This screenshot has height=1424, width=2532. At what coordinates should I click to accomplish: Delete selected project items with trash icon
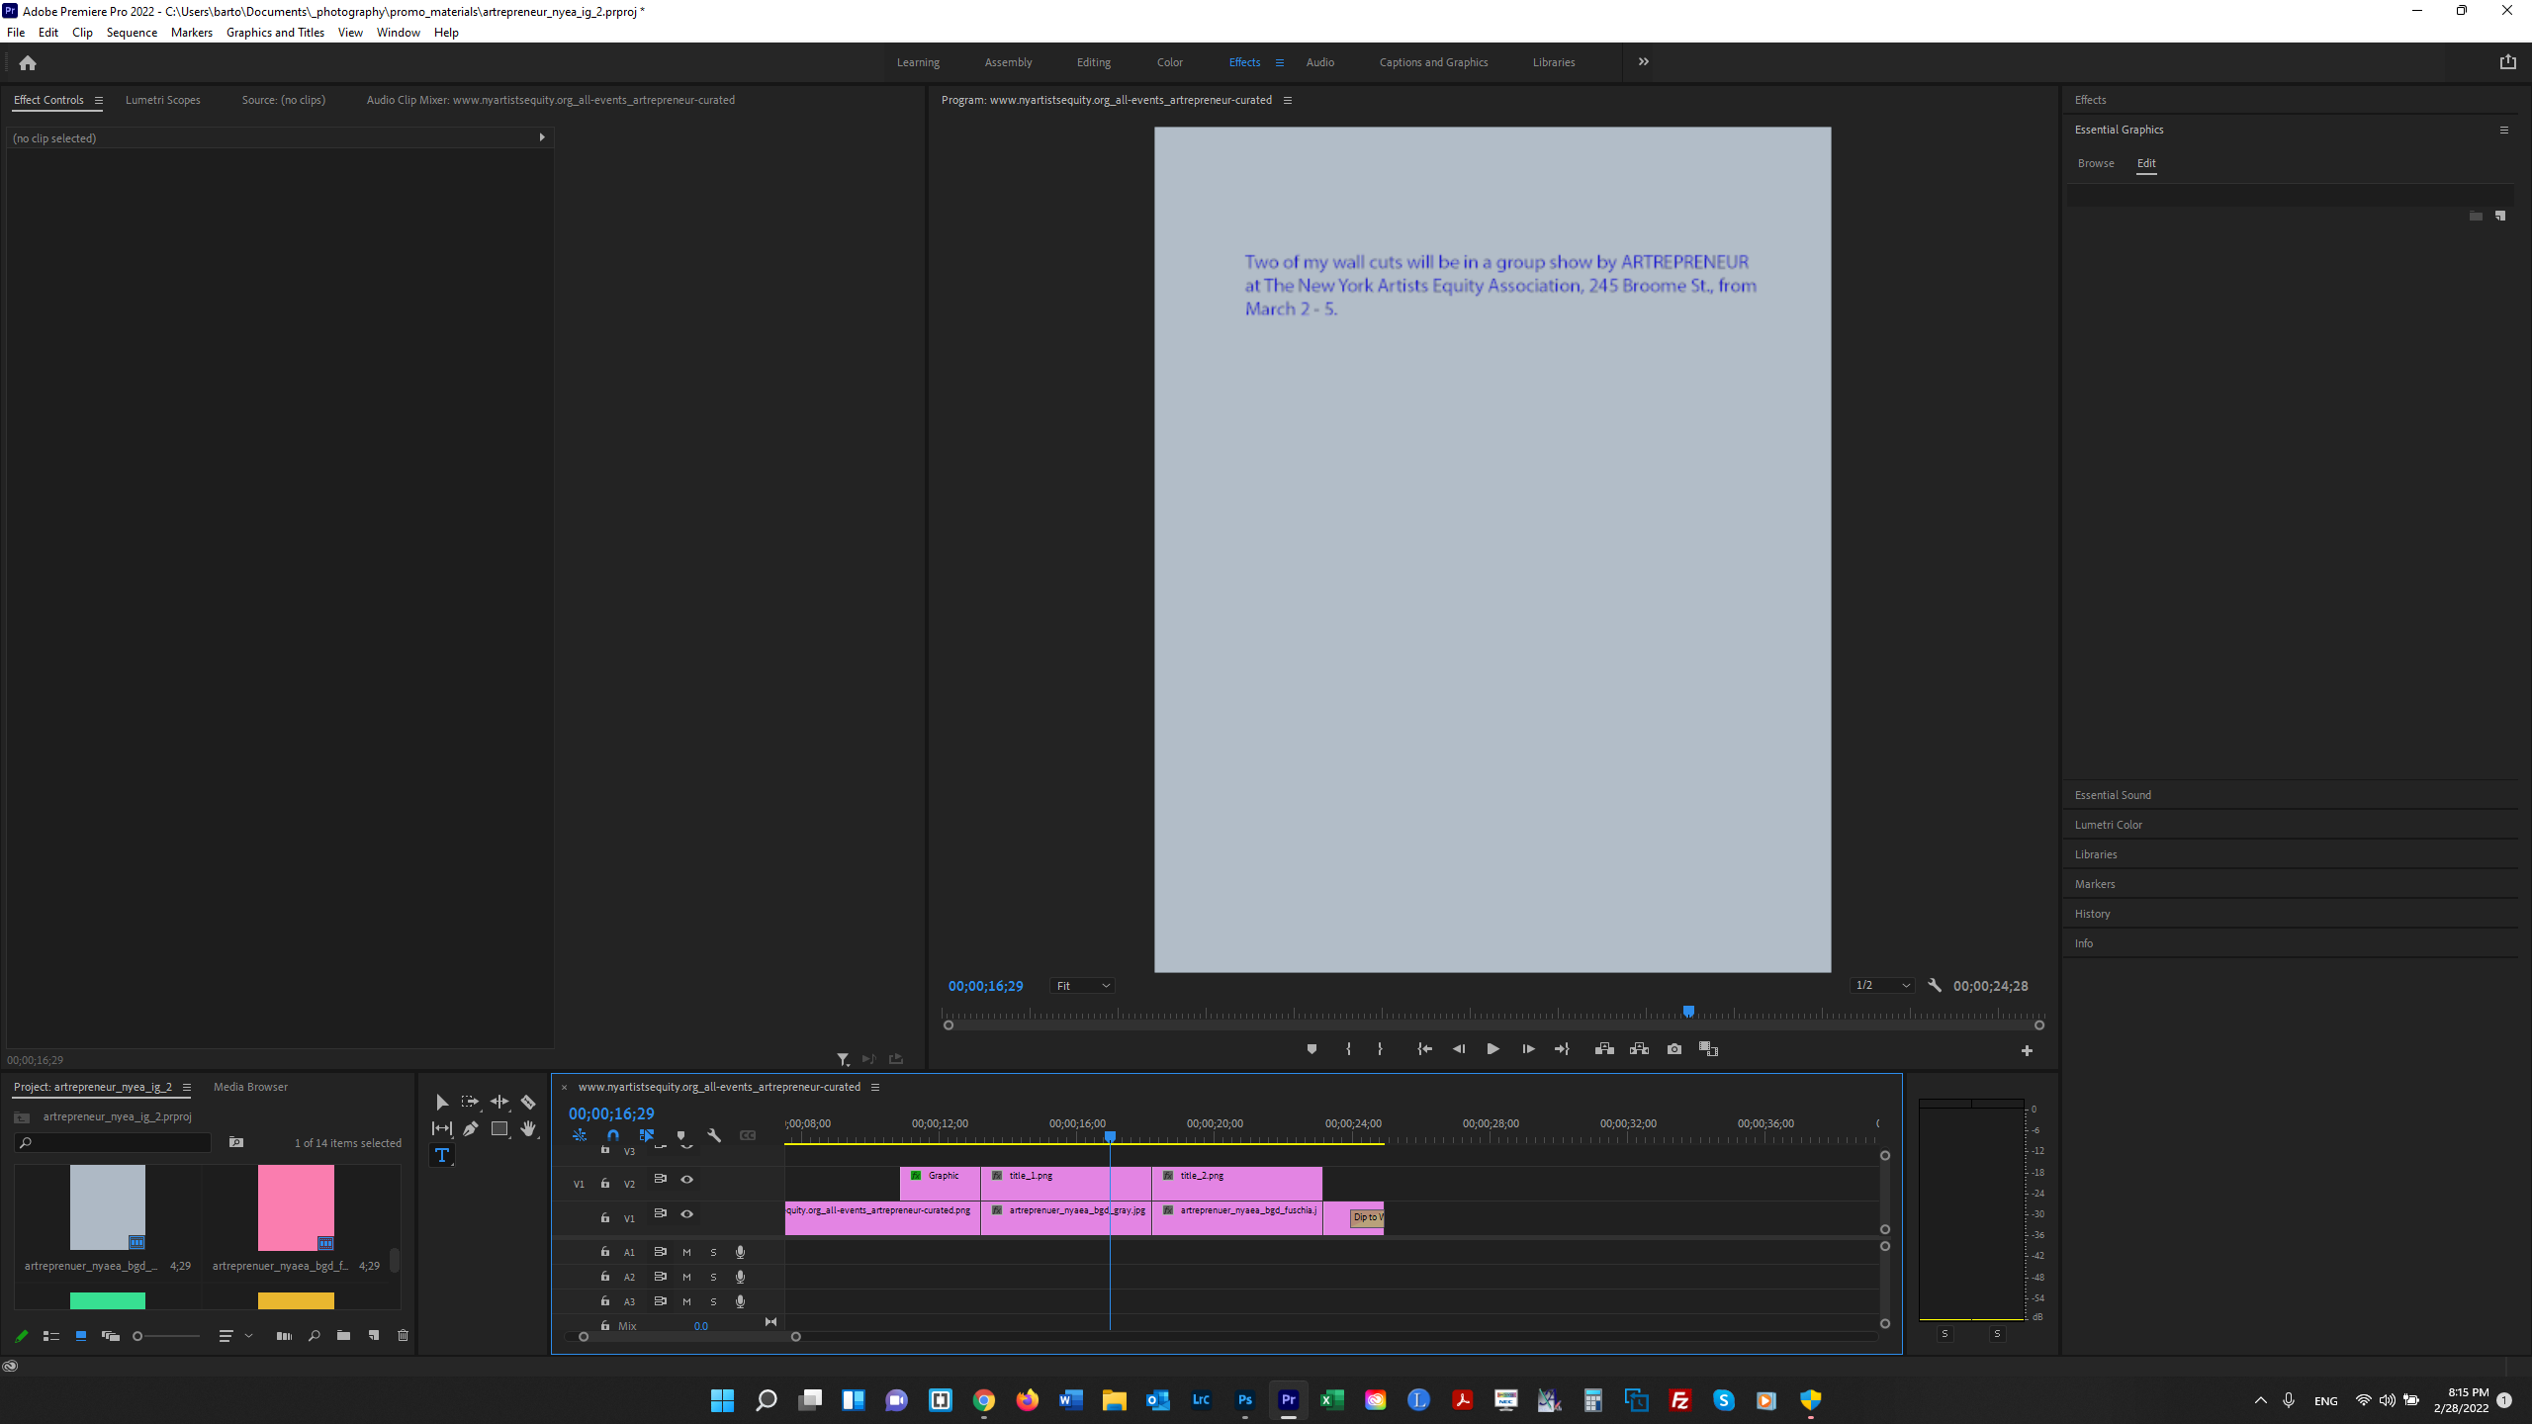pyautogui.click(x=403, y=1335)
